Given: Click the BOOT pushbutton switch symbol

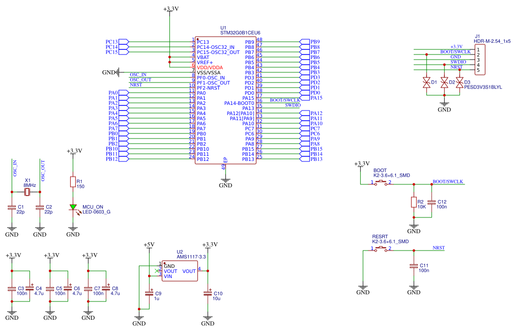Looking at the screenshot, I should [381, 183].
